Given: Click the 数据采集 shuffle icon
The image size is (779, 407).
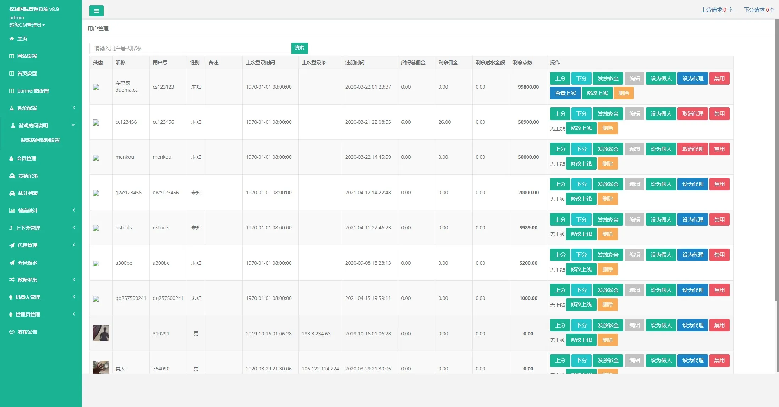Looking at the screenshot, I should pos(12,280).
